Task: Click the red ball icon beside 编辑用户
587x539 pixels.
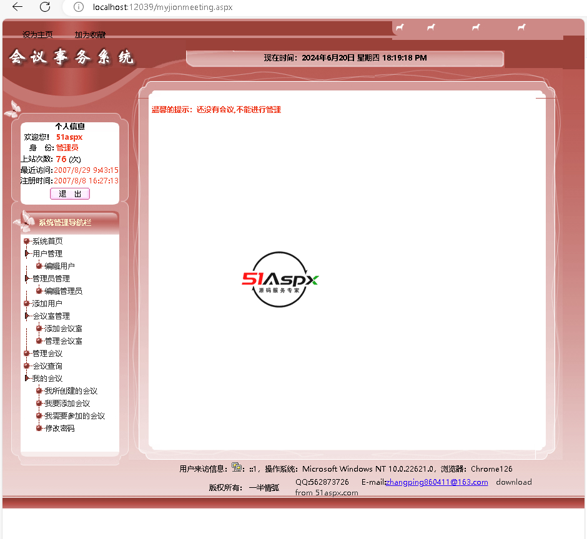Action: point(39,266)
